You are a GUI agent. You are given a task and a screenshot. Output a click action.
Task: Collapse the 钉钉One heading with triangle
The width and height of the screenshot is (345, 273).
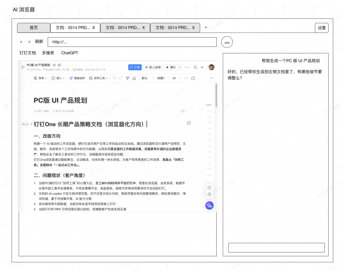click(x=31, y=124)
